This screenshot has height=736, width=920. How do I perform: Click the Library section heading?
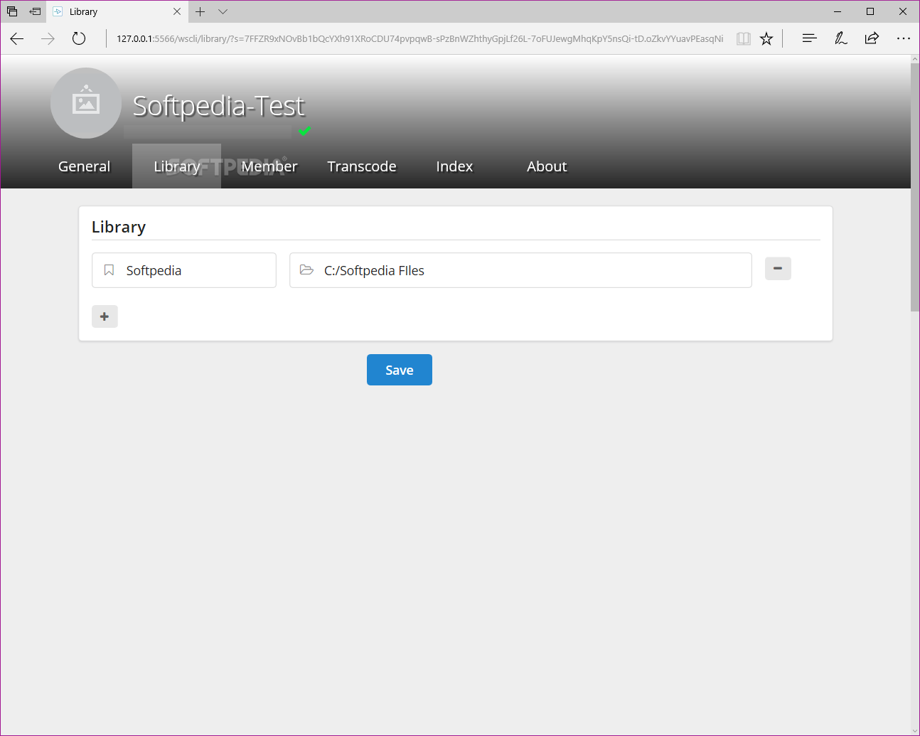[x=119, y=227]
